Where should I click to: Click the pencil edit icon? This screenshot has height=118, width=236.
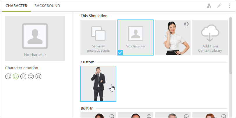[219, 6]
